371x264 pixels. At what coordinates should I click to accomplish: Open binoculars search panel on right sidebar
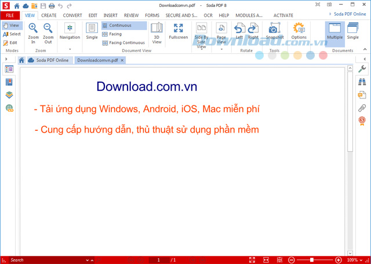(362, 82)
